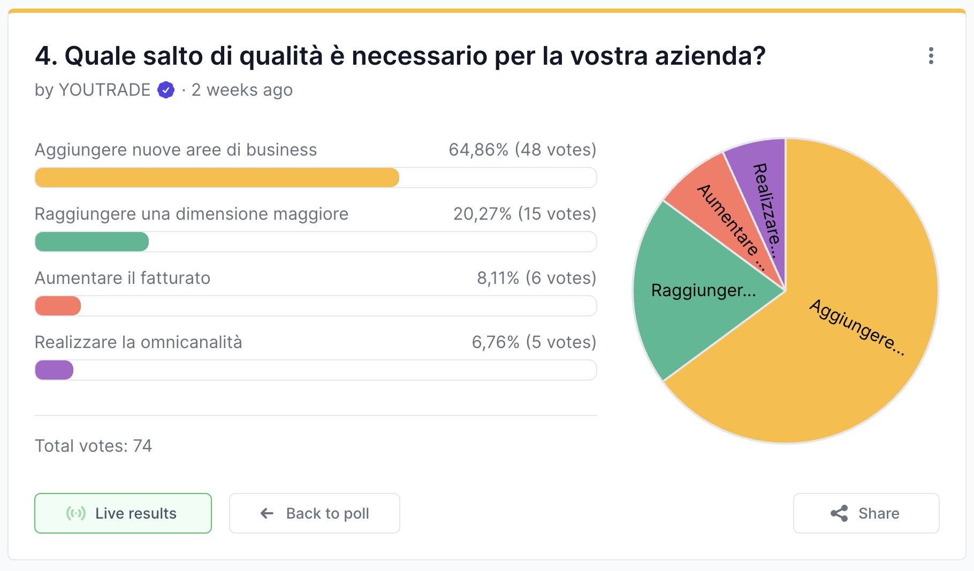This screenshot has height=571, width=974.
Task: Click the yellow Aggiungere progress bar
Action: 217,178
